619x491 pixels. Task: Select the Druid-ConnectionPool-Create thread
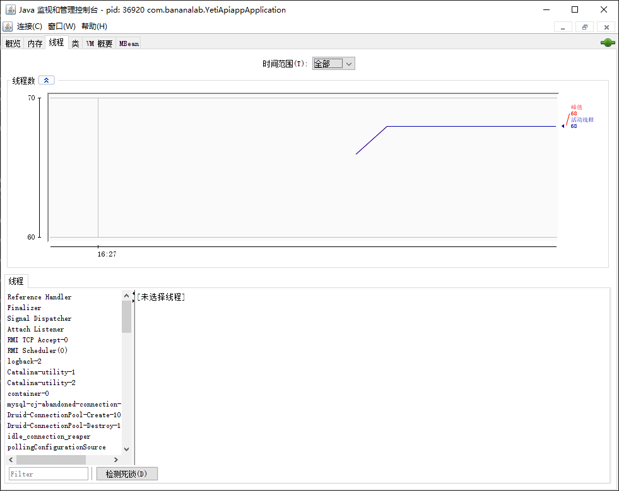pos(64,415)
